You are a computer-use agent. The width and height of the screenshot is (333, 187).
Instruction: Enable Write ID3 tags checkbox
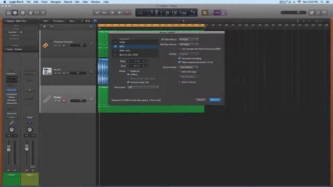pyautogui.click(x=180, y=72)
